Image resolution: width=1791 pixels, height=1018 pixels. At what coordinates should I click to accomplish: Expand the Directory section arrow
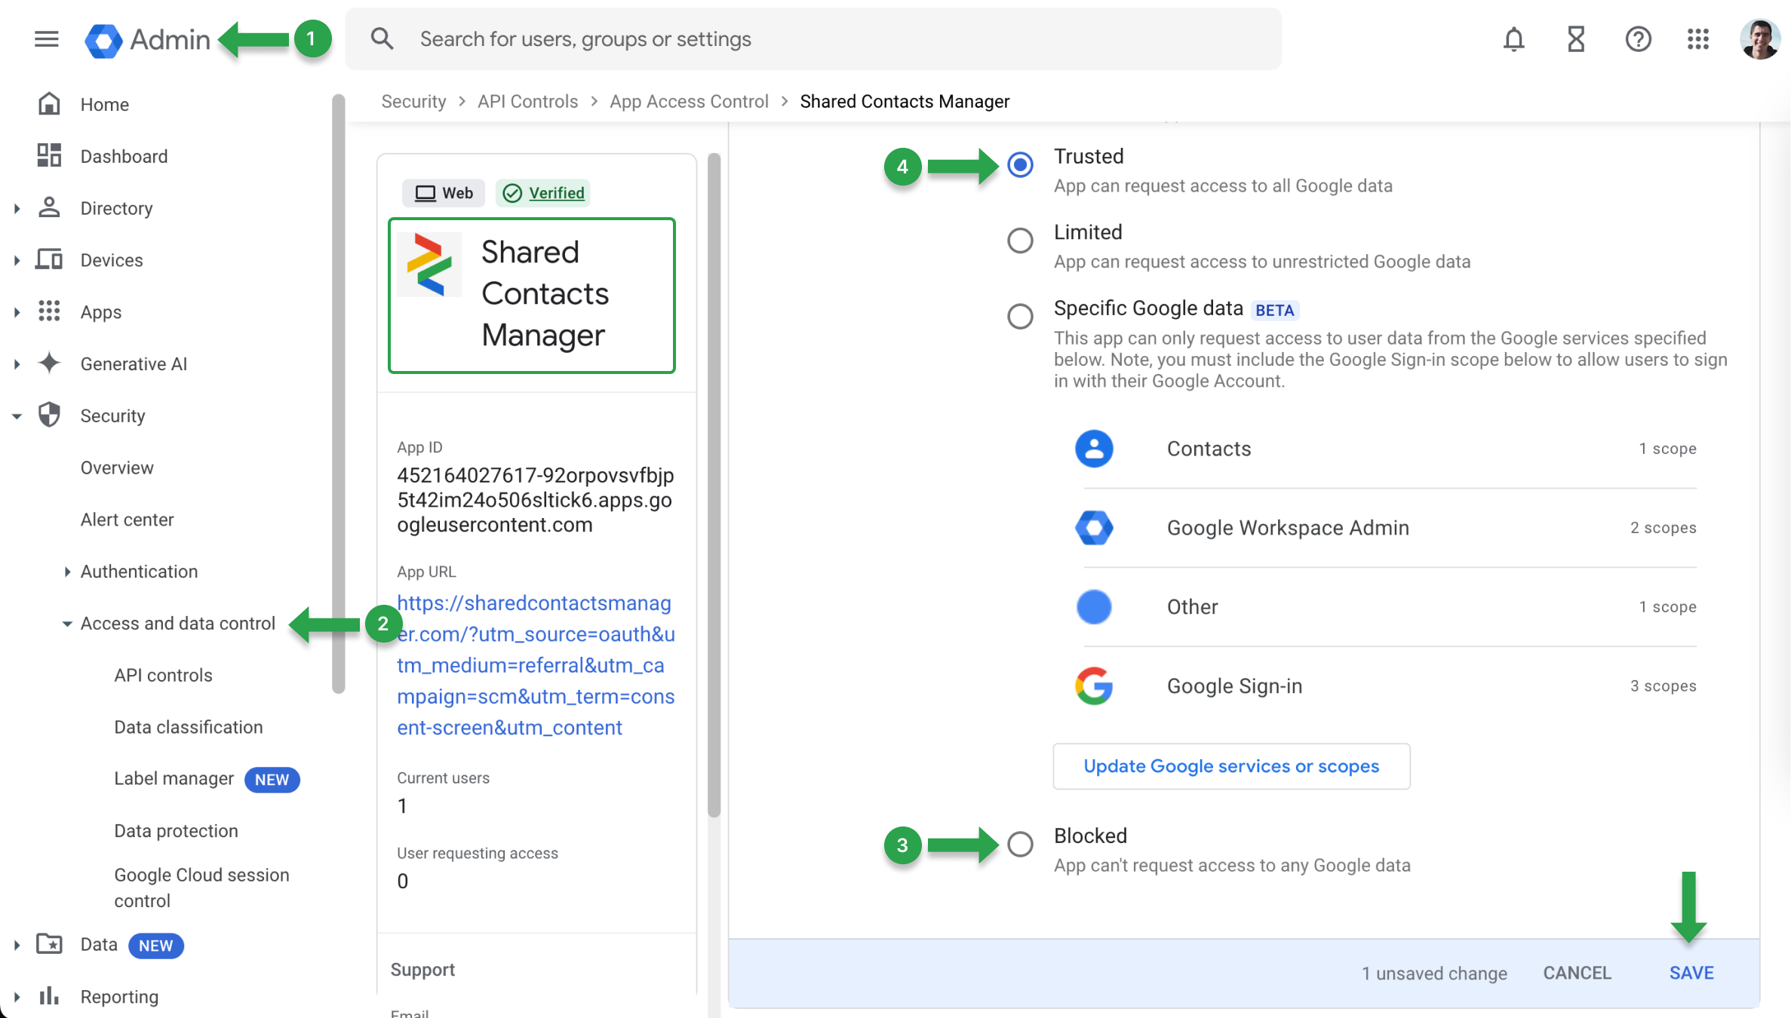[x=17, y=208]
